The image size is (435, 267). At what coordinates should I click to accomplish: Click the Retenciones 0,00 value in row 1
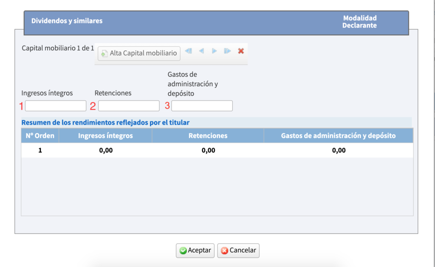coord(208,150)
